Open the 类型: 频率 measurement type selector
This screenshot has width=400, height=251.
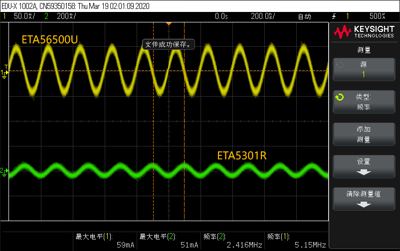click(x=364, y=102)
